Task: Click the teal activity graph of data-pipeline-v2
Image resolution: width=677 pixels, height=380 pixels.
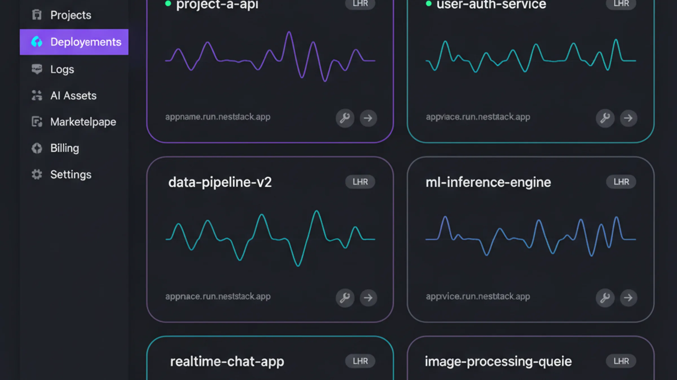Action: click(270, 238)
